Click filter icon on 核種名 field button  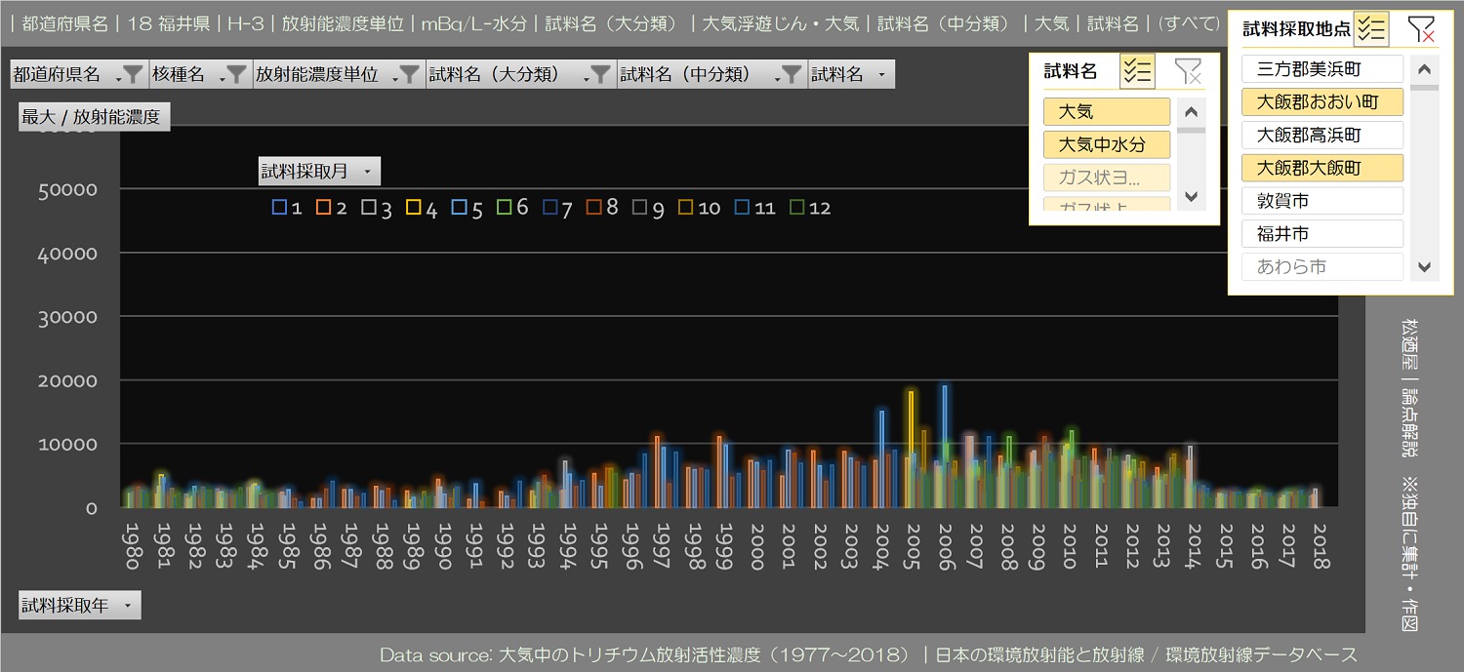(x=235, y=74)
